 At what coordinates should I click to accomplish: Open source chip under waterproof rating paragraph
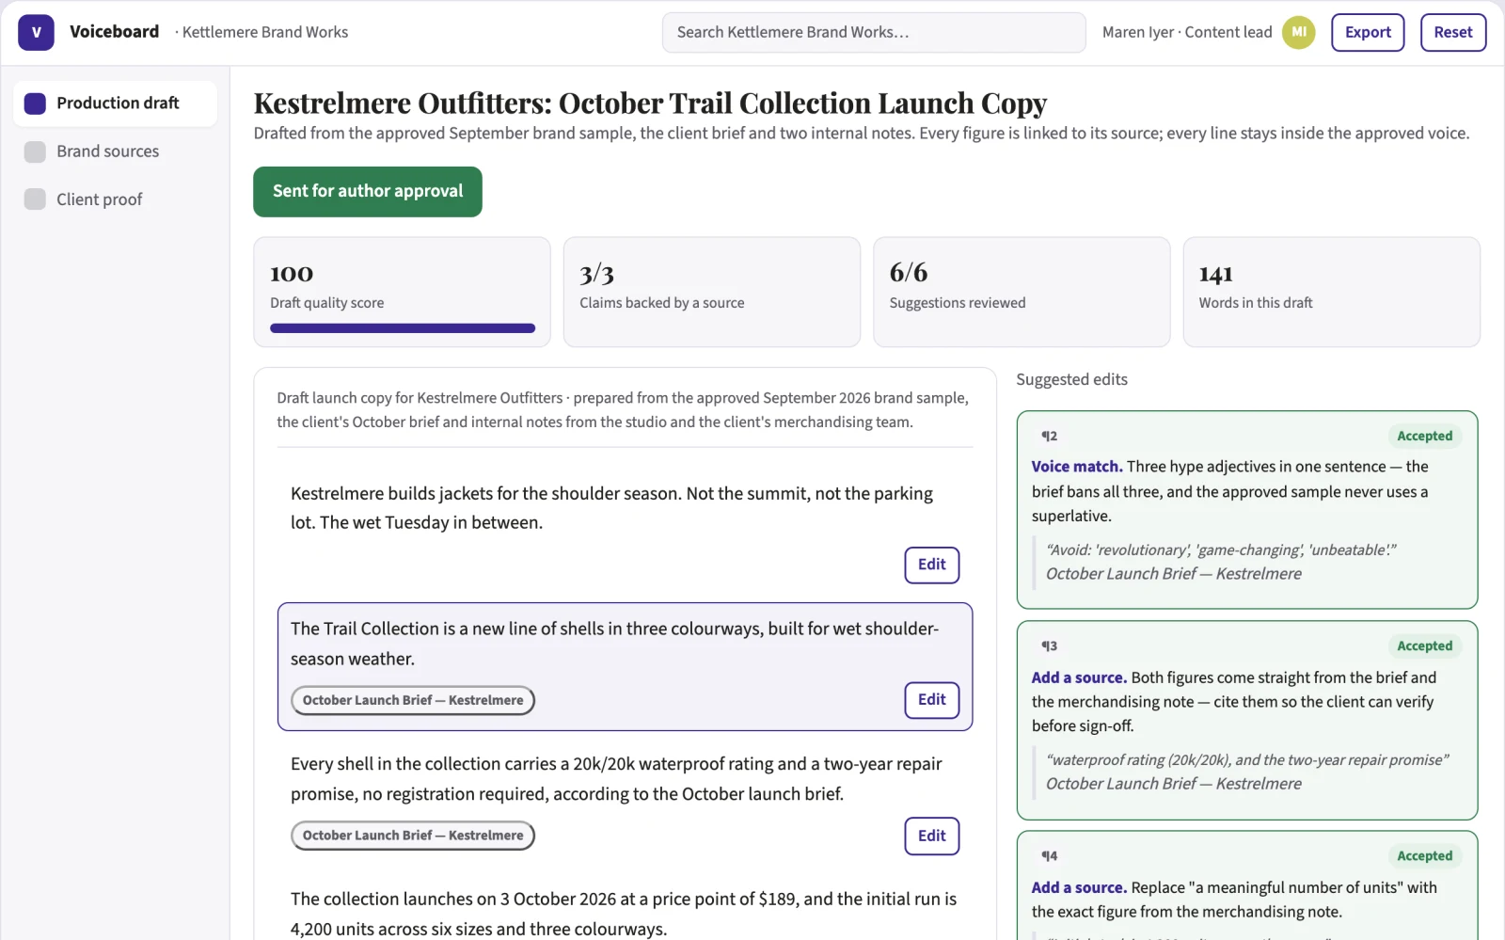(413, 836)
